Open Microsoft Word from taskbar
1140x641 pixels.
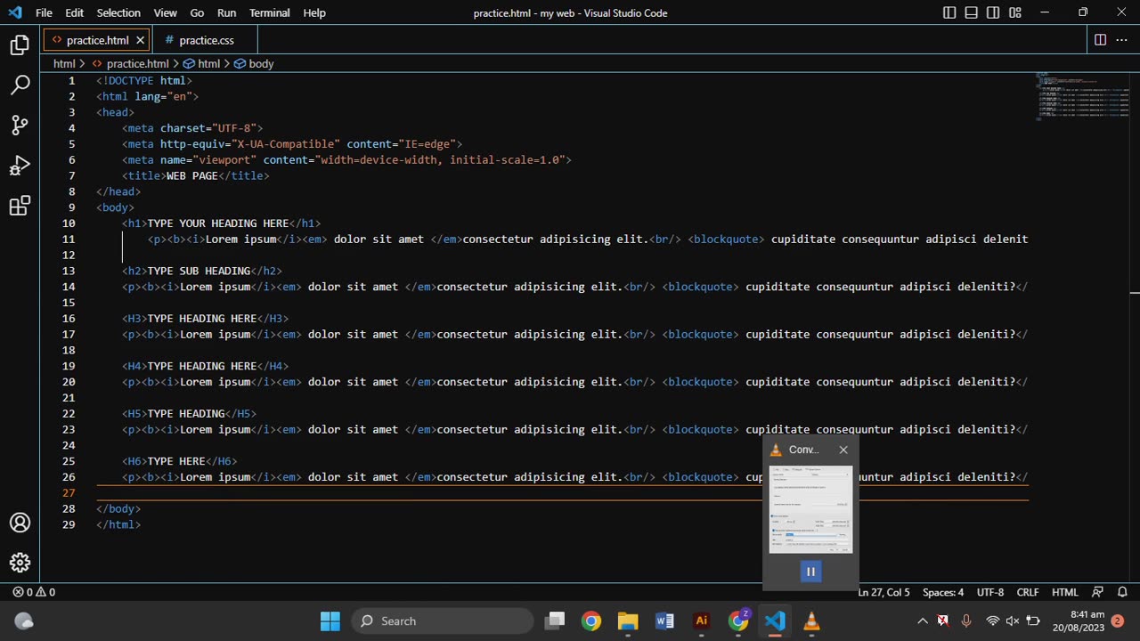coord(664,621)
